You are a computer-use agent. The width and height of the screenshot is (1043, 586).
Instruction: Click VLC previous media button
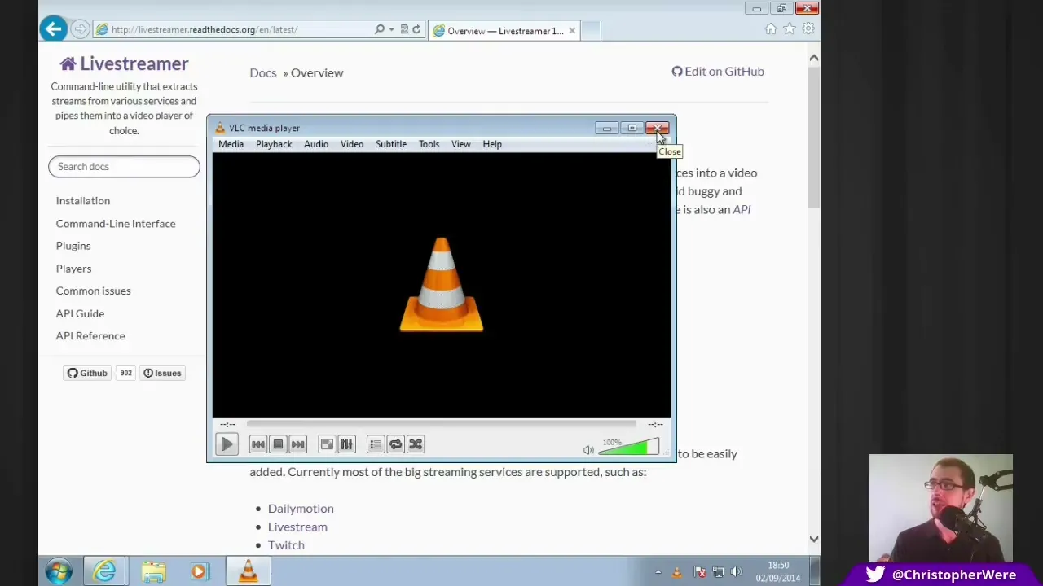tap(257, 444)
